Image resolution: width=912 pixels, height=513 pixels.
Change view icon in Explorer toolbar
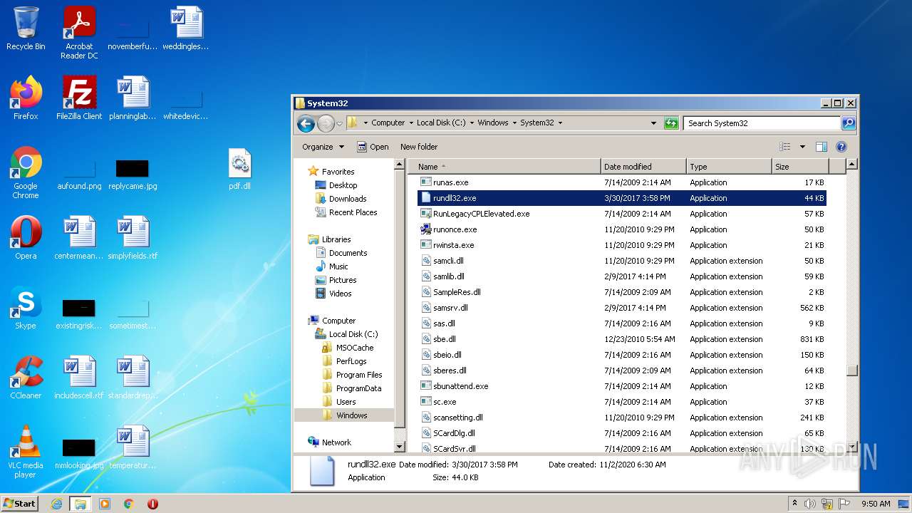coord(784,147)
